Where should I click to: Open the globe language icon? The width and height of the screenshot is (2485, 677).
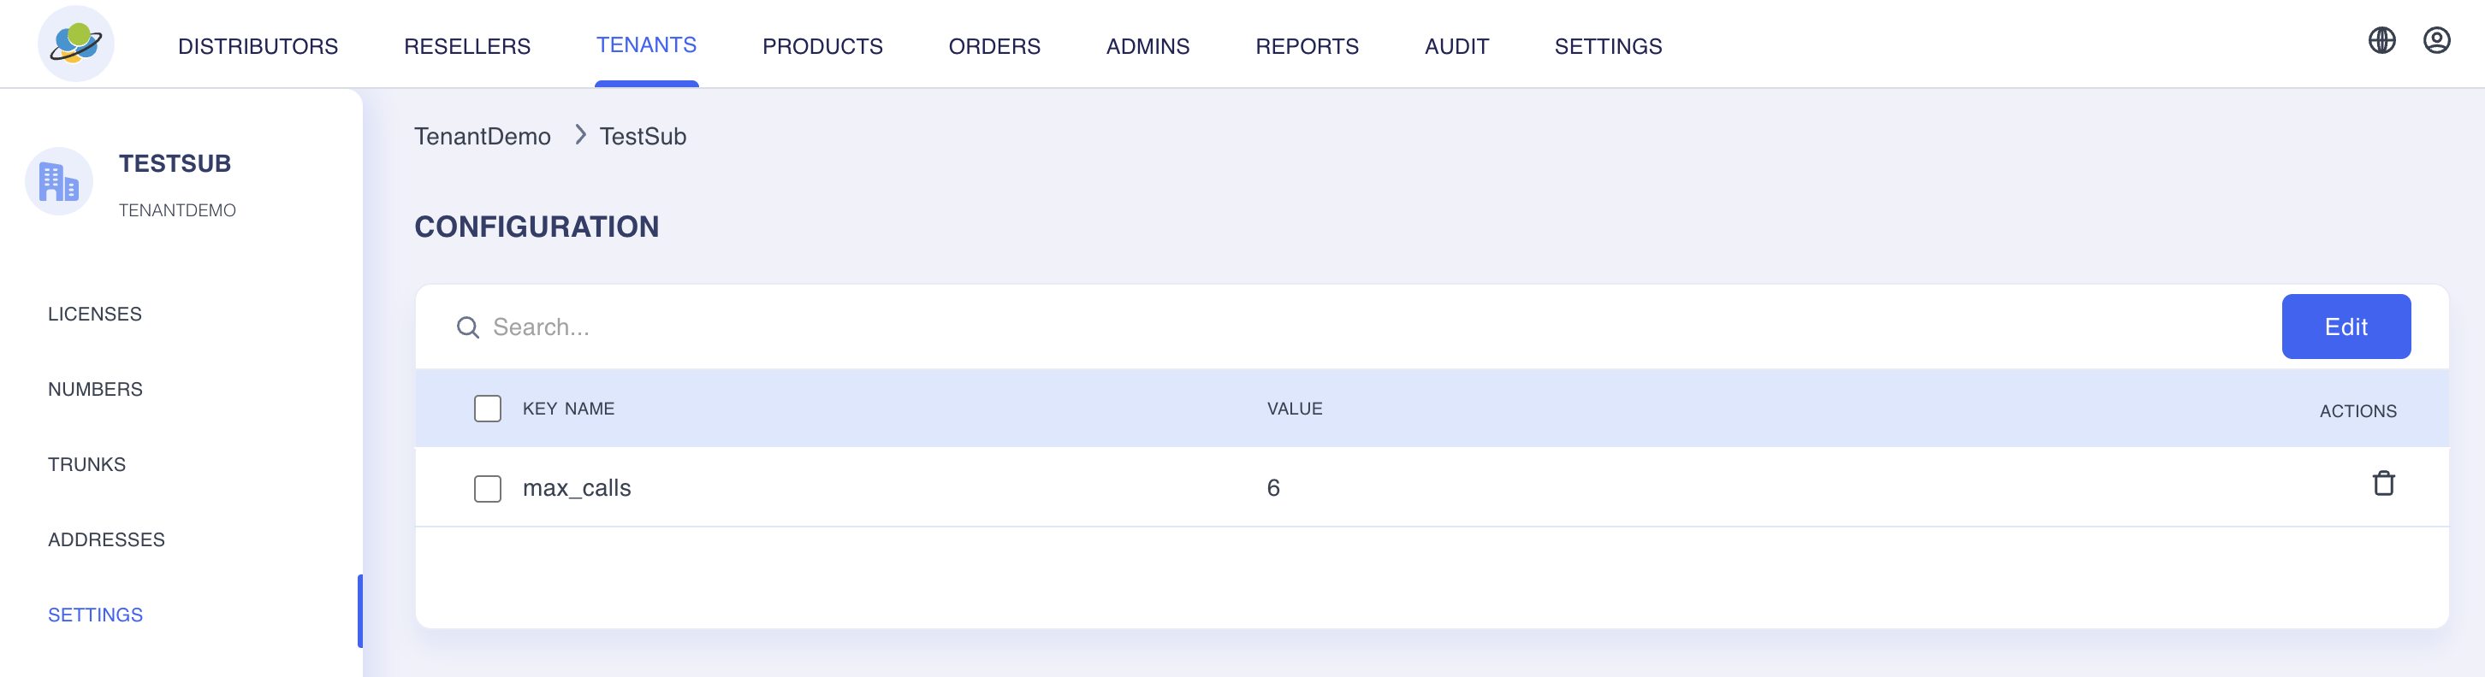[x=2381, y=40]
